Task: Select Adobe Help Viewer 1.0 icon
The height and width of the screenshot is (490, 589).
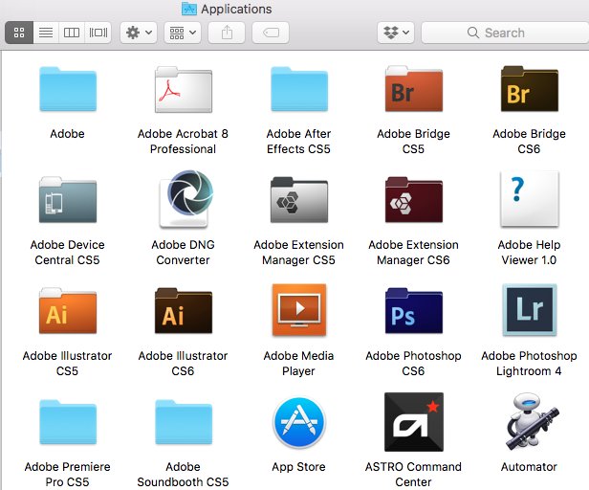Action: click(x=530, y=199)
